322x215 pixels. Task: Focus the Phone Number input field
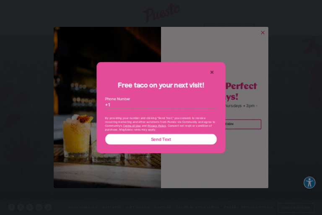coord(161,105)
